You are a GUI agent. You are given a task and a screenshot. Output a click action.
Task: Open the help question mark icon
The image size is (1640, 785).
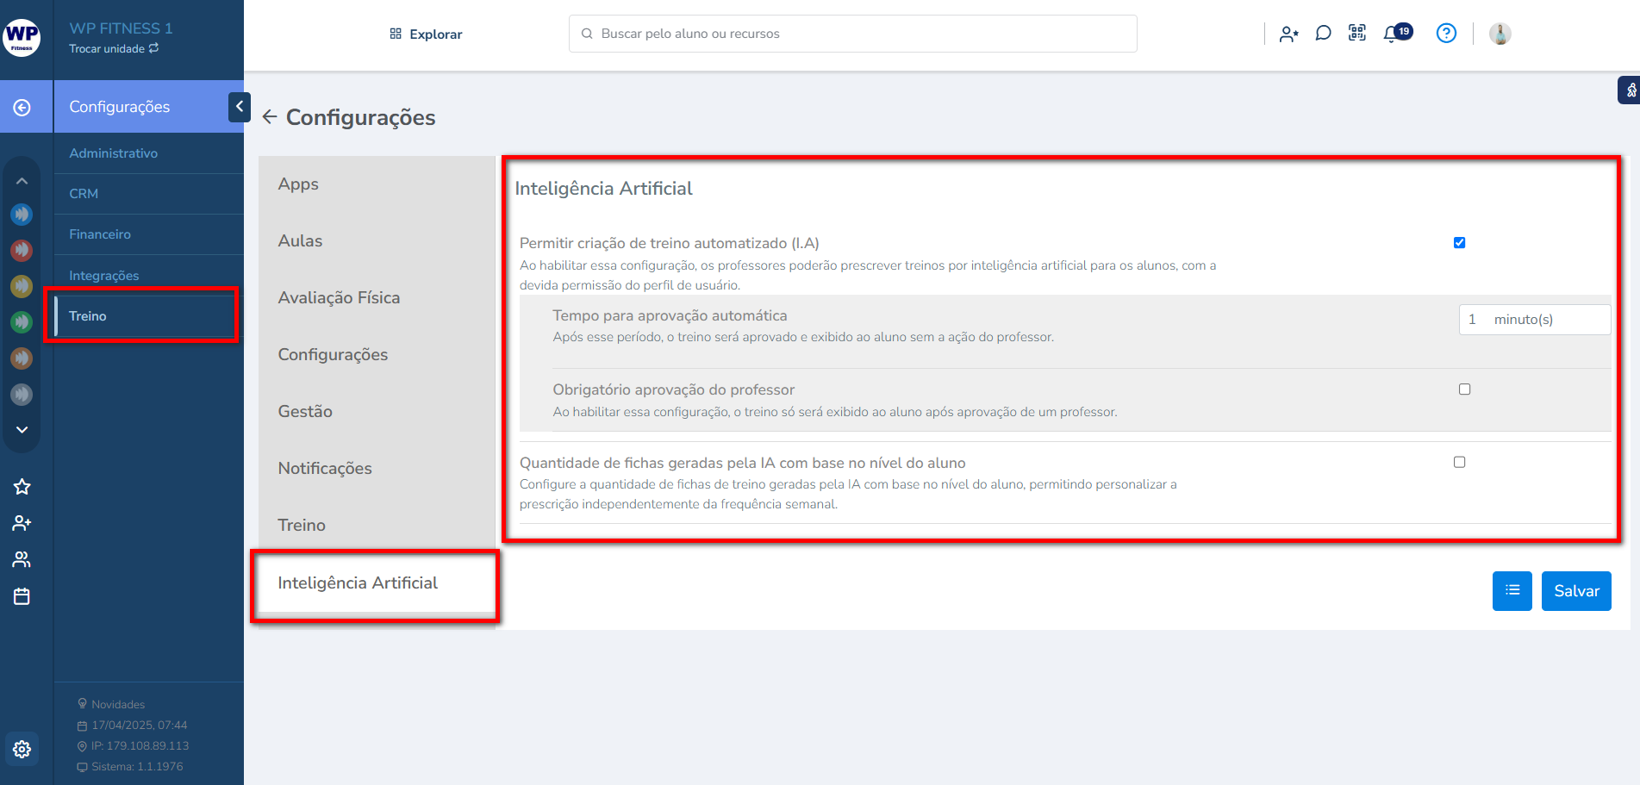(1446, 34)
